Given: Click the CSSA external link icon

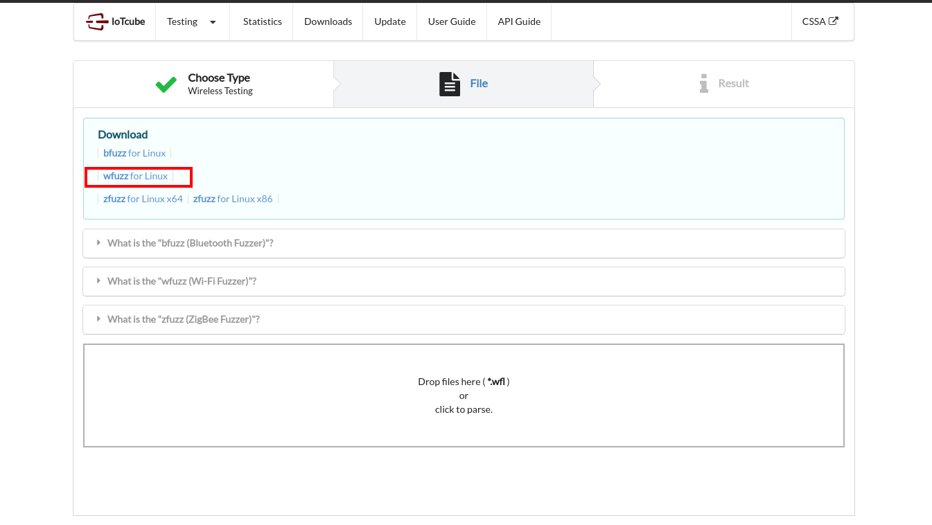Looking at the screenshot, I should coord(834,21).
